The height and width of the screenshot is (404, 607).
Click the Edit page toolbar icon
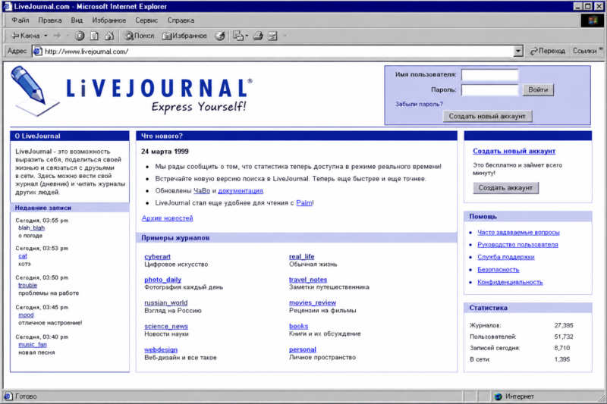click(272, 36)
